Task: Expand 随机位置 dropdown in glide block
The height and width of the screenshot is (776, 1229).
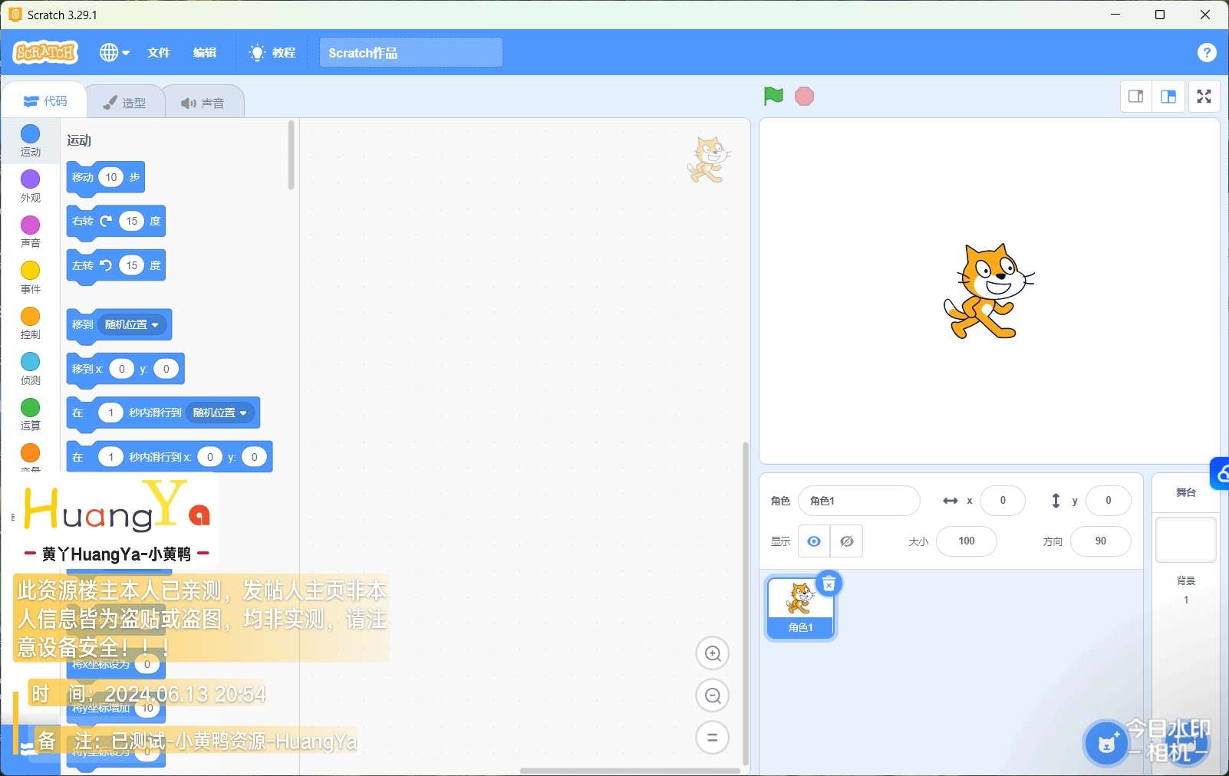Action: pyautogui.click(x=221, y=413)
